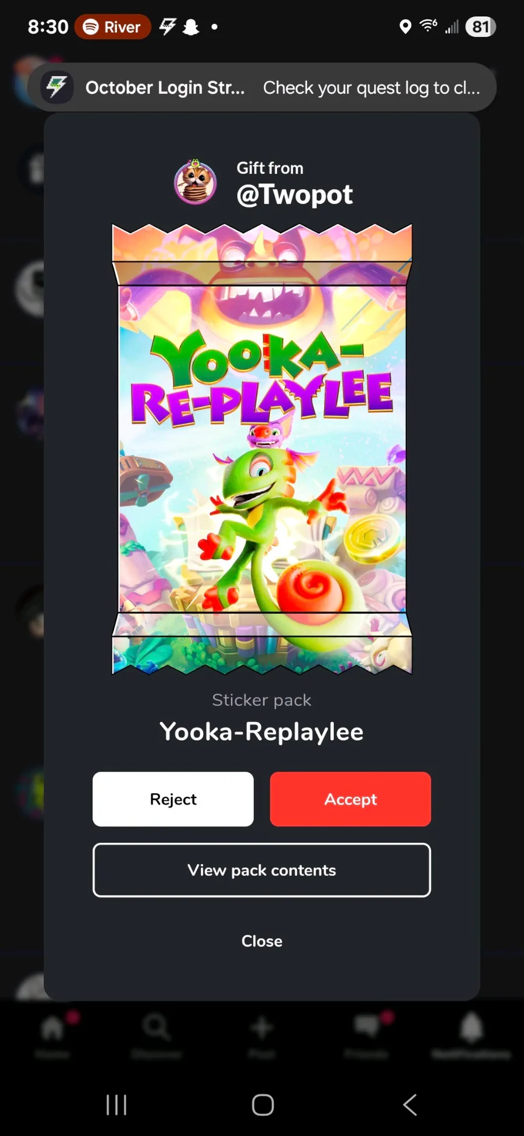
Task: Close the gift dialog
Action: [261, 941]
